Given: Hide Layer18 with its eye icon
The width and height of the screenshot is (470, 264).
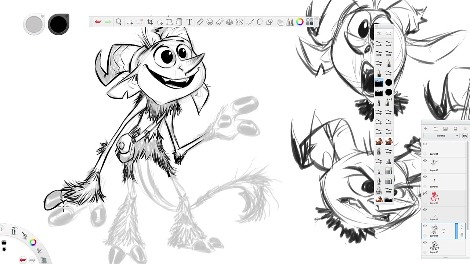Looking at the screenshot, I should pyautogui.click(x=425, y=226).
